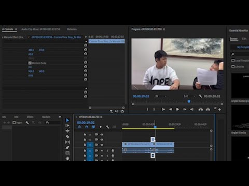Screen dimensions: 249x186
Task: Toggle sync lock on V2 track
Action: [x=96, y=139]
